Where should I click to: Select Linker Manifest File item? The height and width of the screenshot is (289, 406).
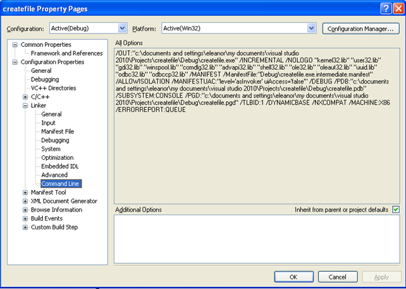point(58,131)
